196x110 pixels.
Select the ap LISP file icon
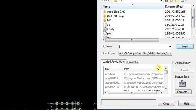[105, 25]
